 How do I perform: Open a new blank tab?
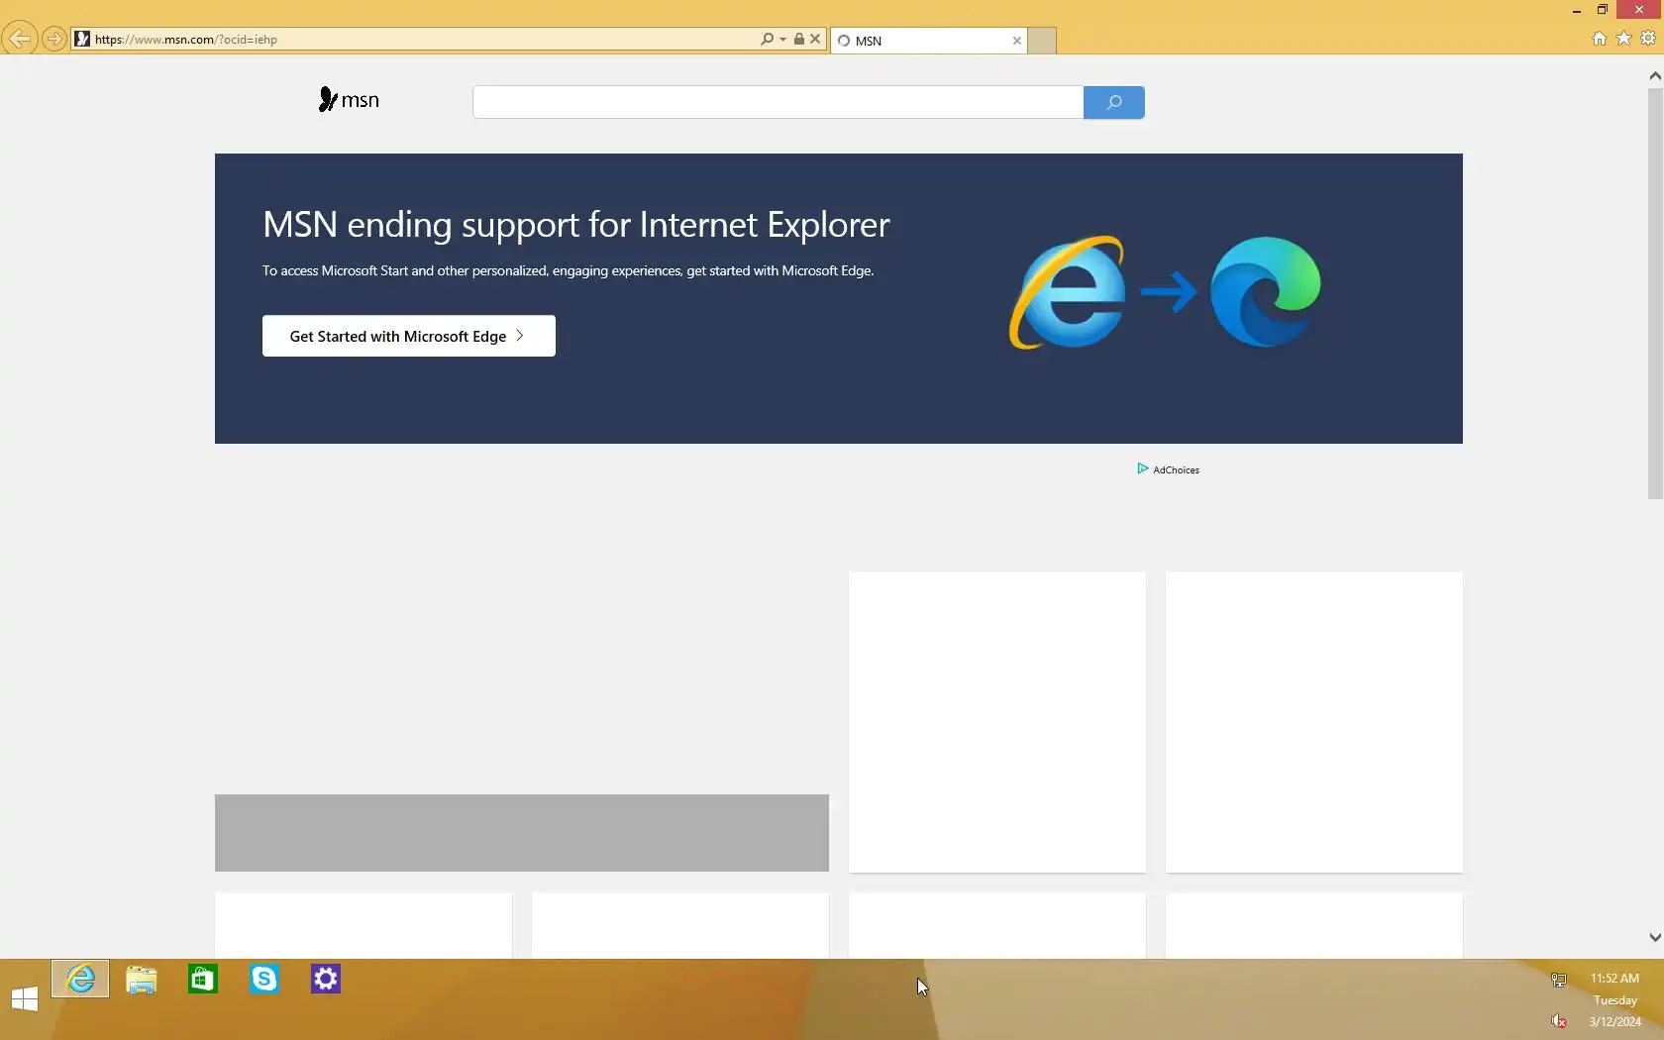click(x=1042, y=41)
